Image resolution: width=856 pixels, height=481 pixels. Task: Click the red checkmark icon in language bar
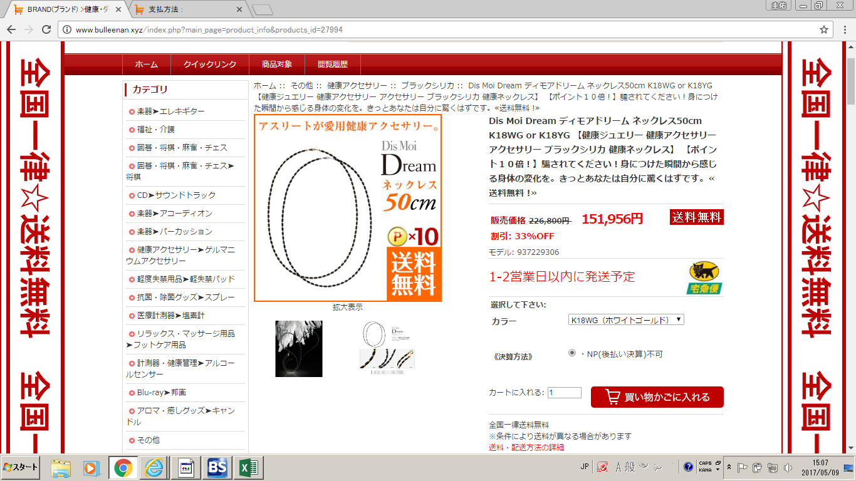(x=602, y=467)
